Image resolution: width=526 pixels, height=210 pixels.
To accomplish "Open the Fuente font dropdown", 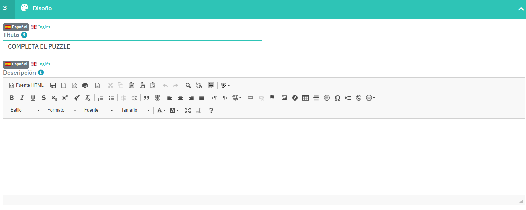I will tap(98, 110).
